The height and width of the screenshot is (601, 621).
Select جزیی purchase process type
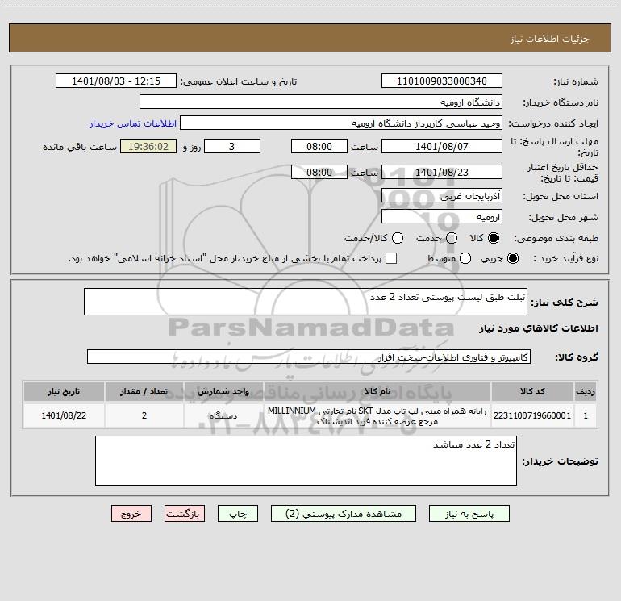tap(513, 258)
